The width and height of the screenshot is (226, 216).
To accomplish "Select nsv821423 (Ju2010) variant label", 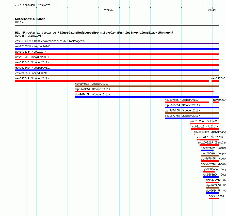I will coord(204,126).
